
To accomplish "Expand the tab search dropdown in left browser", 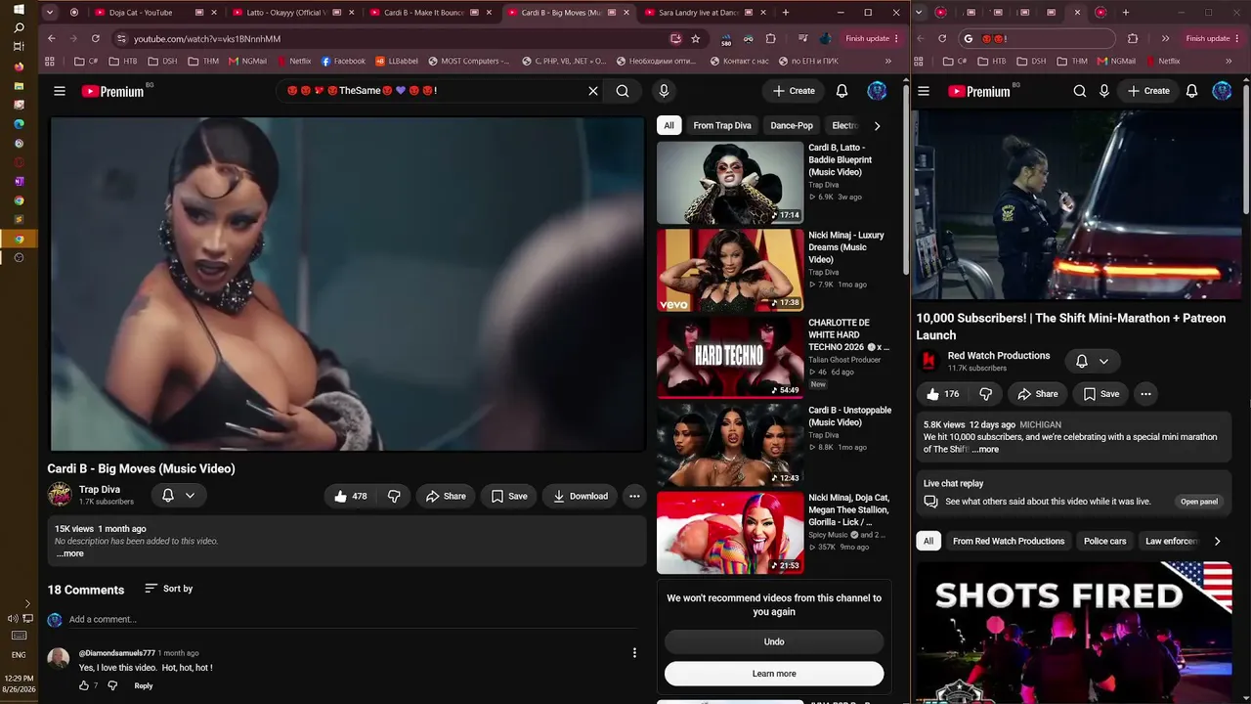I will (50, 13).
